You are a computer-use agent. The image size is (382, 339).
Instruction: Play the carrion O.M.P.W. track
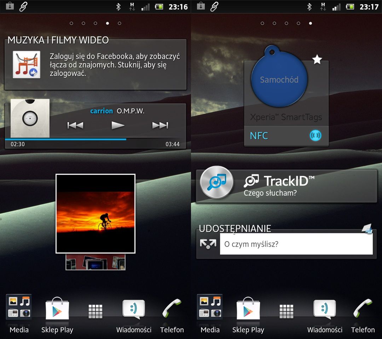coord(118,125)
